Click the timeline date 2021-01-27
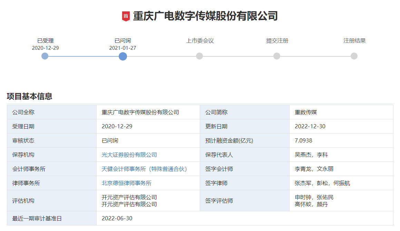Screen dimensions: 400x231 pos(123,48)
